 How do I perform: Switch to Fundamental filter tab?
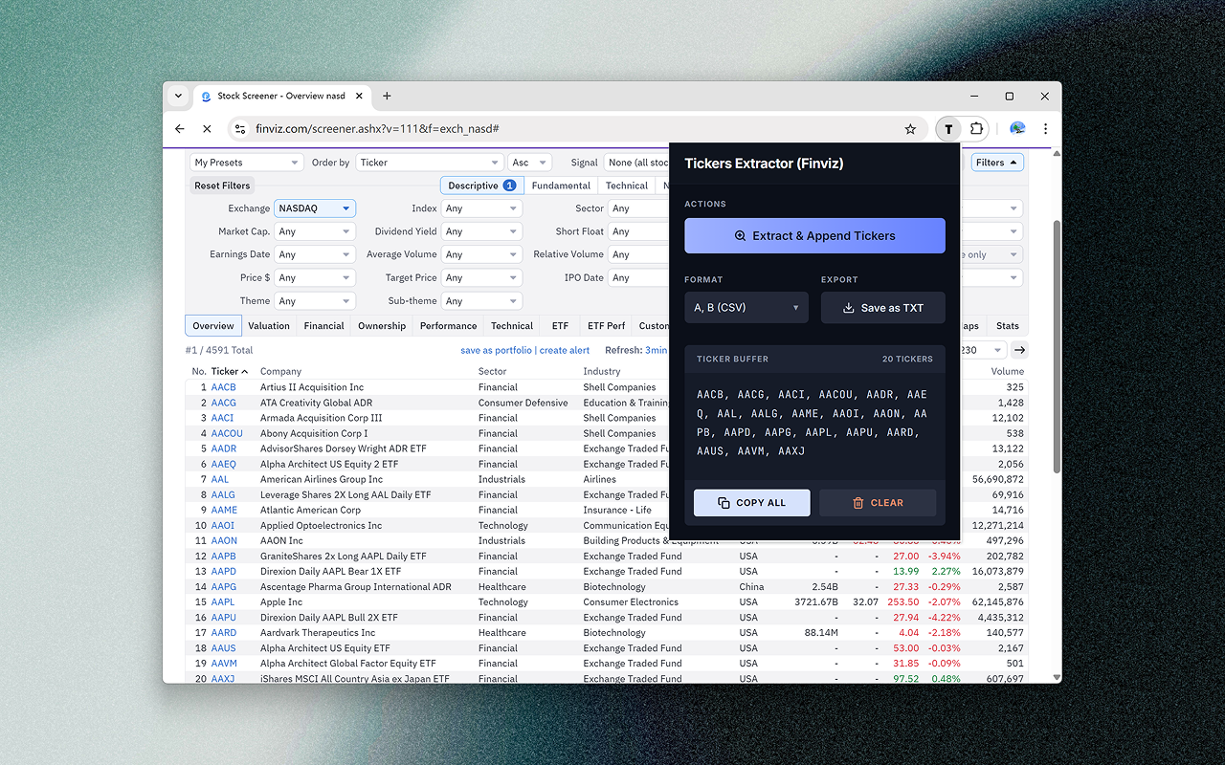pyautogui.click(x=561, y=186)
